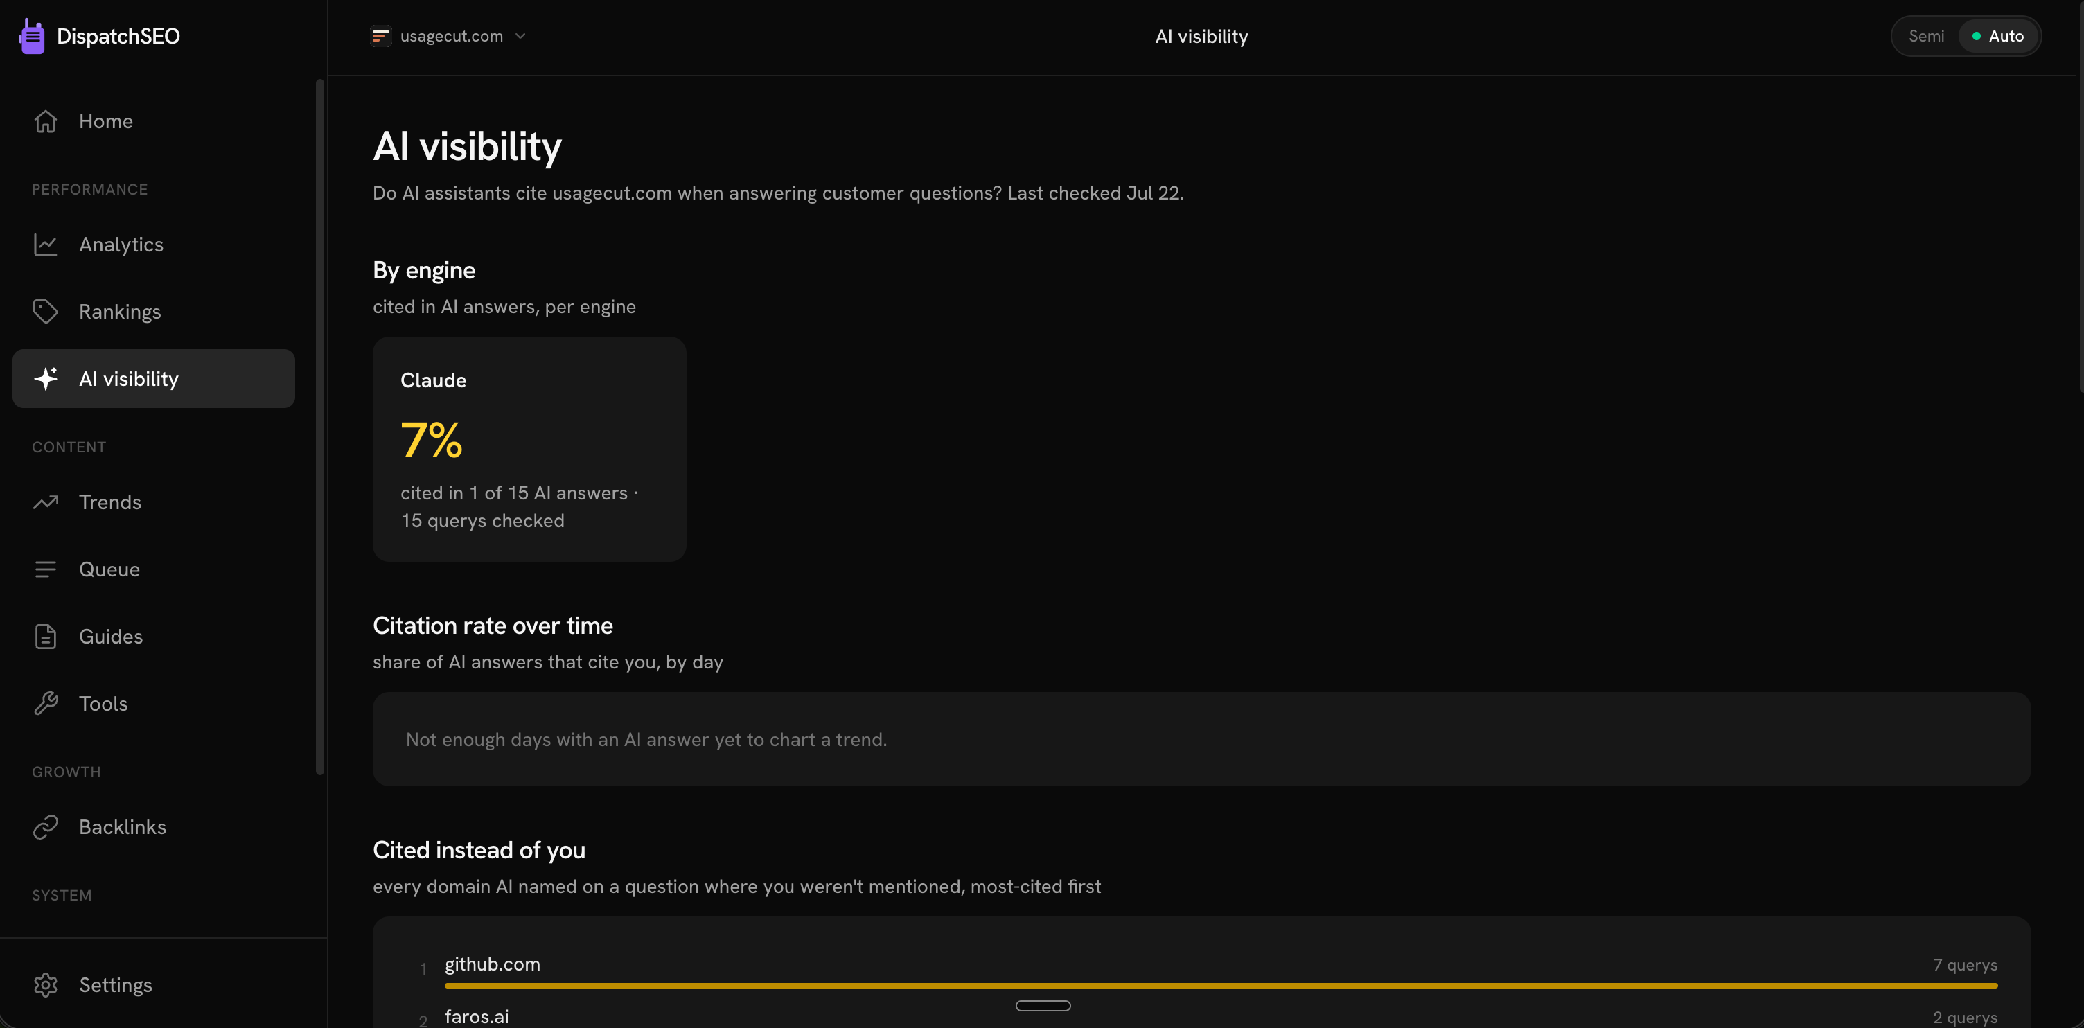The height and width of the screenshot is (1028, 2084).
Task: Go to Analytics in sidebar
Action: (154, 245)
